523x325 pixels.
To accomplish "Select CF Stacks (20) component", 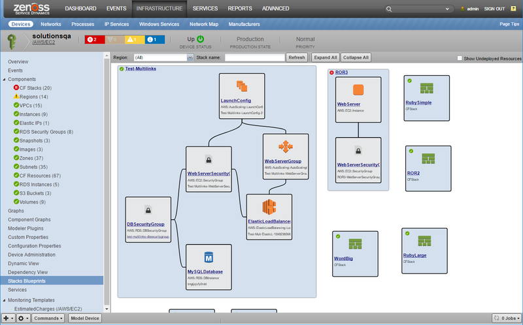I will tap(35, 88).
